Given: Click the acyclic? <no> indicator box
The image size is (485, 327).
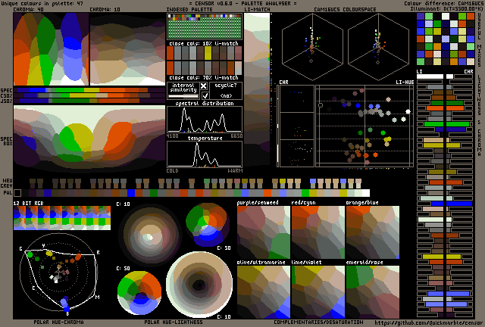Looking at the screenshot, I should coord(226,91).
